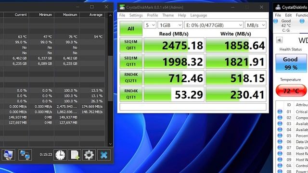This screenshot has width=308, height=173.
Task: Open CrystalDiskMark Language menu
Action: click(x=199, y=15)
